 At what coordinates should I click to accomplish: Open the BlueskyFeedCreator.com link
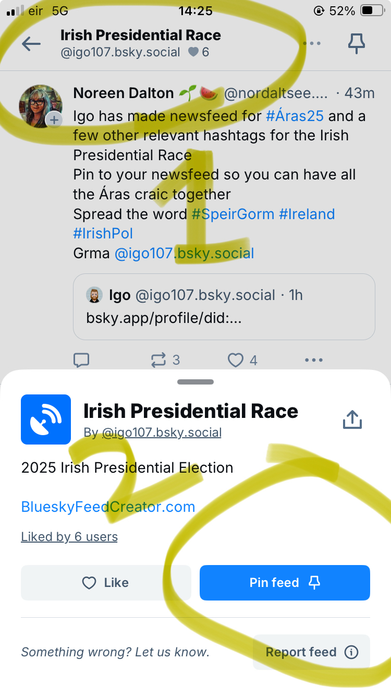(108, 507)
